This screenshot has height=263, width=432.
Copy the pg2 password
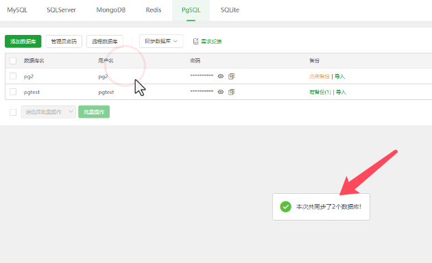pos(232,76)
